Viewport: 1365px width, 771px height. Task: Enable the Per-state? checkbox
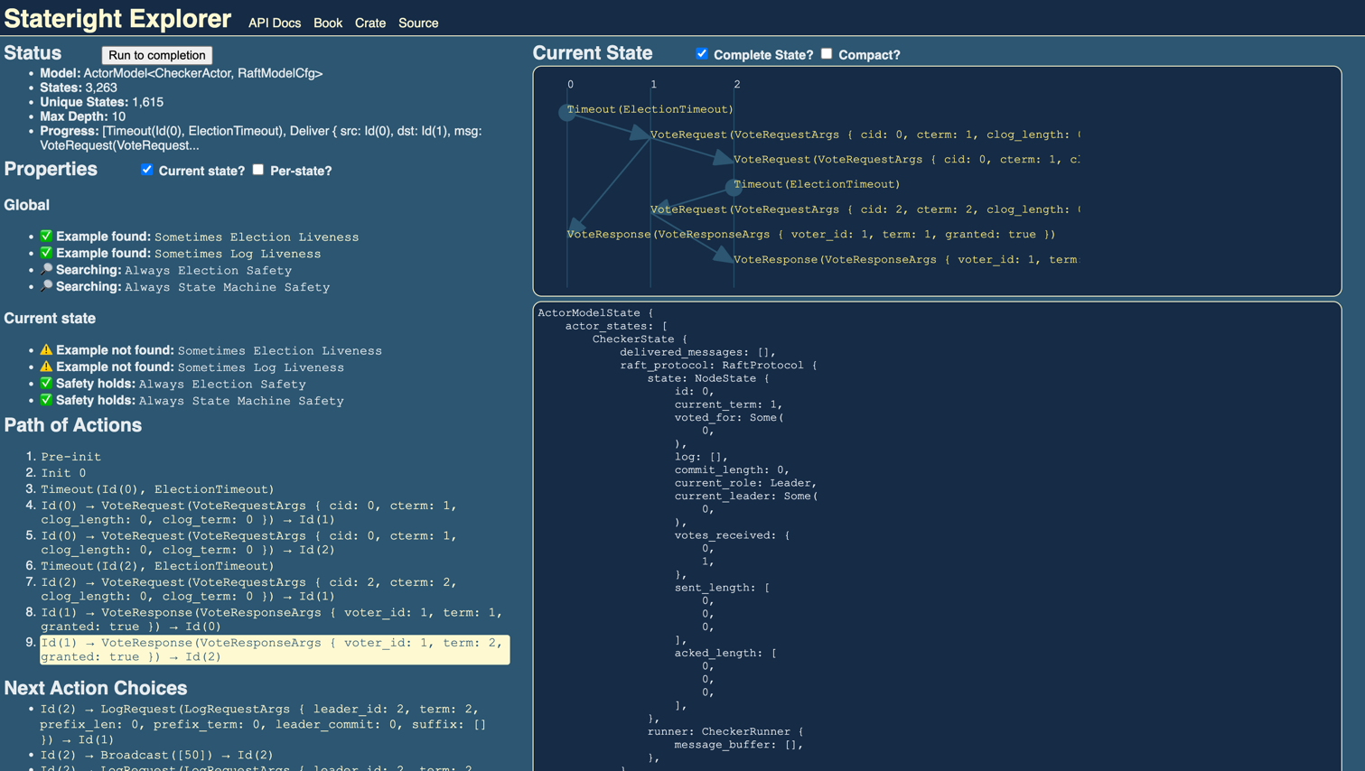[x=258, y=170]
